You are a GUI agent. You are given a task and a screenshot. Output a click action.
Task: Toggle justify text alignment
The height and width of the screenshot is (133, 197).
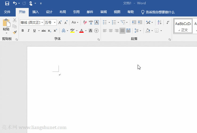[x=122, y=31]
